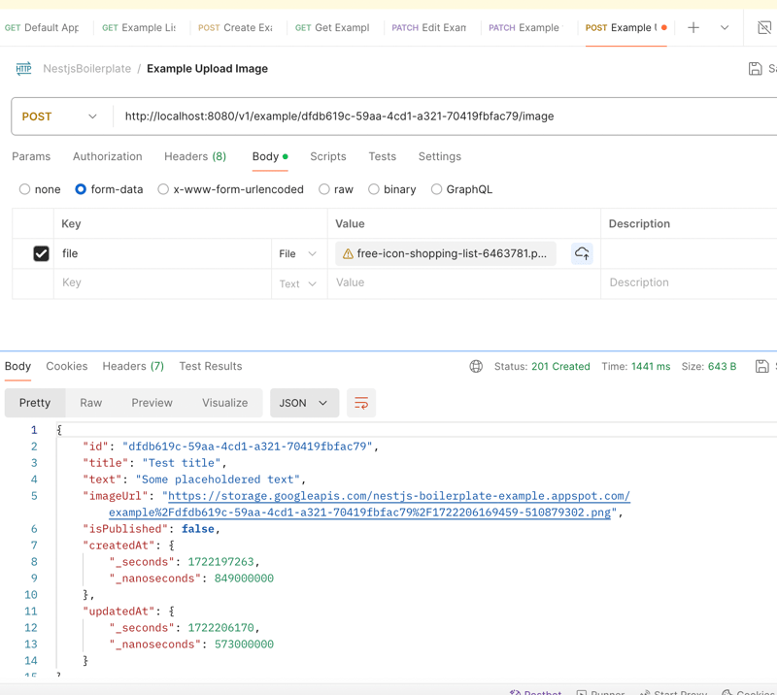Open the response Cookies tab
The width and height of the screenshot is (777, 695).
(67, 366)
